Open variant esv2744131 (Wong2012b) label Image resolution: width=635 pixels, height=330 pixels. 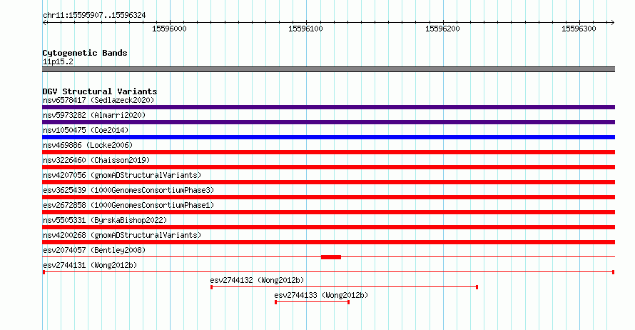[90, 265]
